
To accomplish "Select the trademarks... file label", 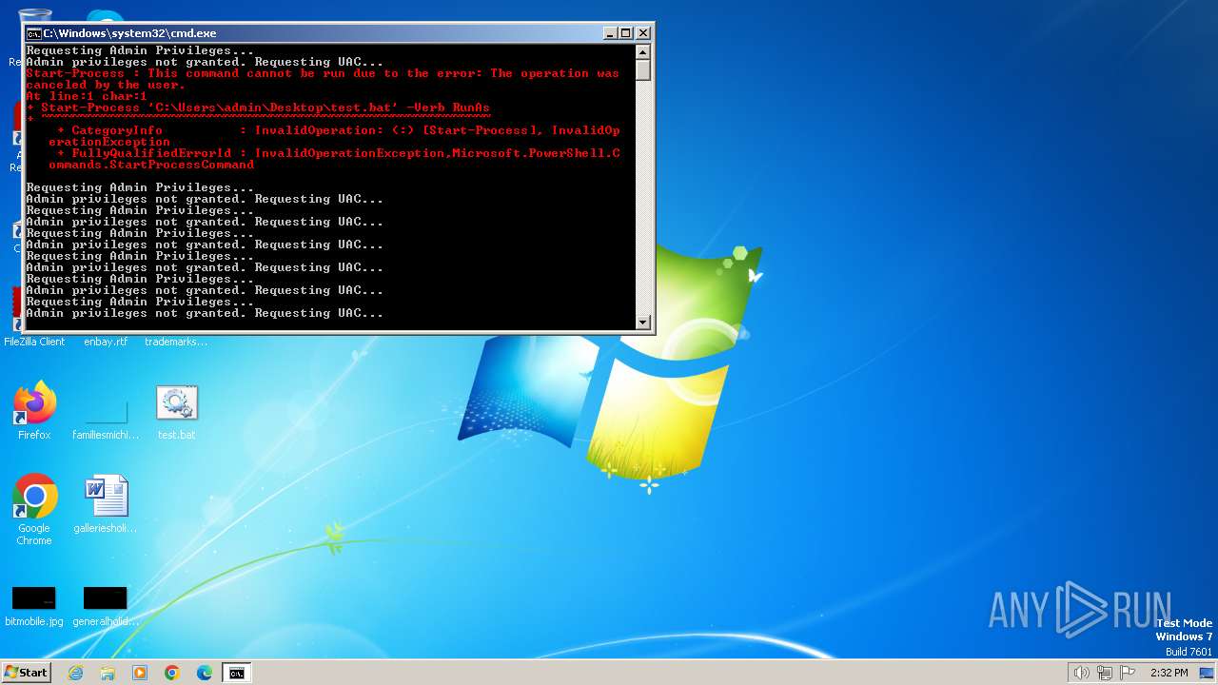I will (176, 342).
